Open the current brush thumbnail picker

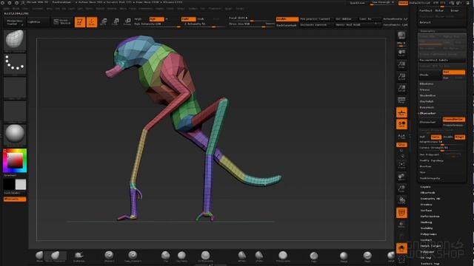15,40
